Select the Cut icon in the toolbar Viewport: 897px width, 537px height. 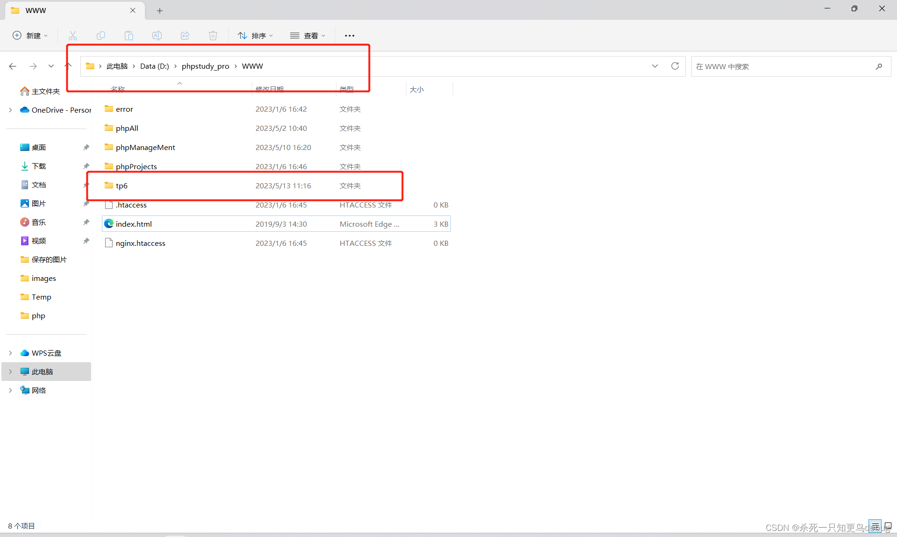73,35
